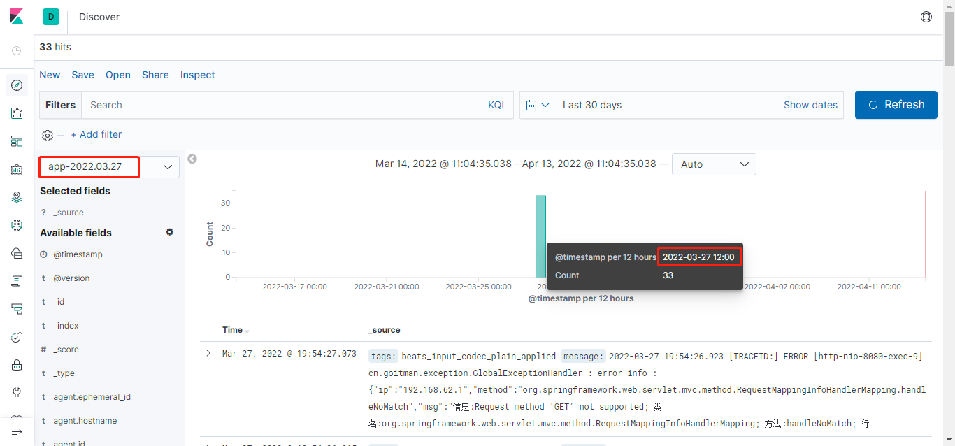Click Open in the top menu
The width and height of the screenshot is (955, 446).
click(x=118, y=75)
